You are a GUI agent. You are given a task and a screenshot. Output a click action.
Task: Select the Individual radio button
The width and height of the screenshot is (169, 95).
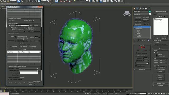(x=11, y=46)
